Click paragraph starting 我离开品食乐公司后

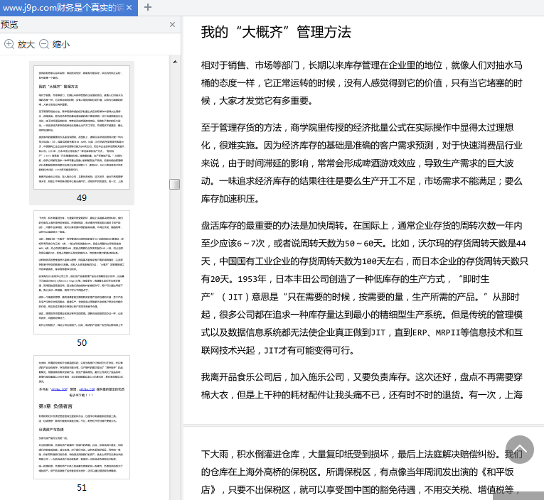tap(361, 386)
